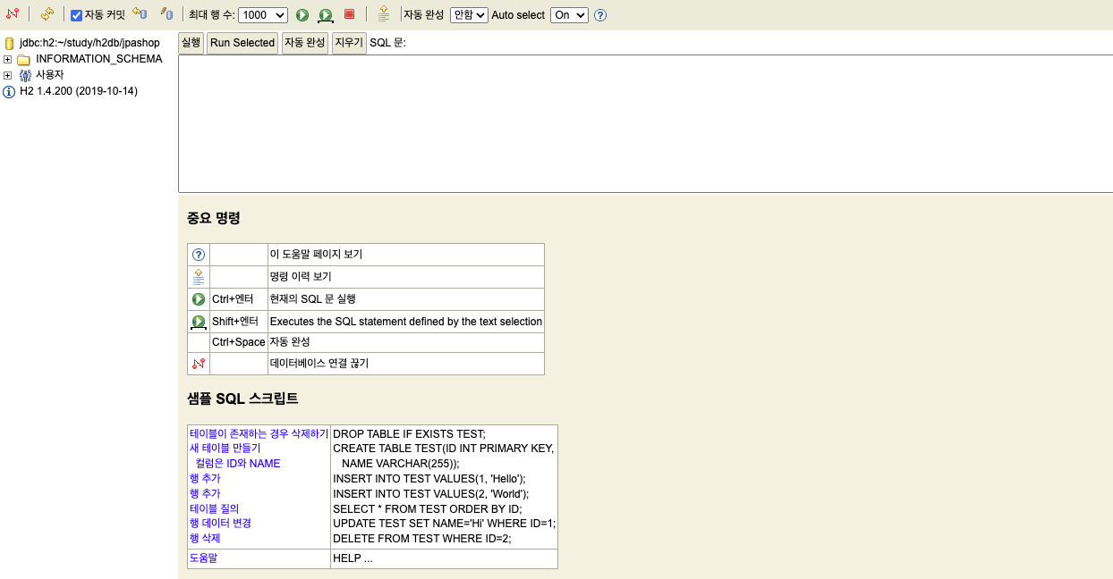This screenshot has height=579, width=1113.
Task: Click the 현재의 SQL 문 실행 text
Action: click(x=313, y=299)
